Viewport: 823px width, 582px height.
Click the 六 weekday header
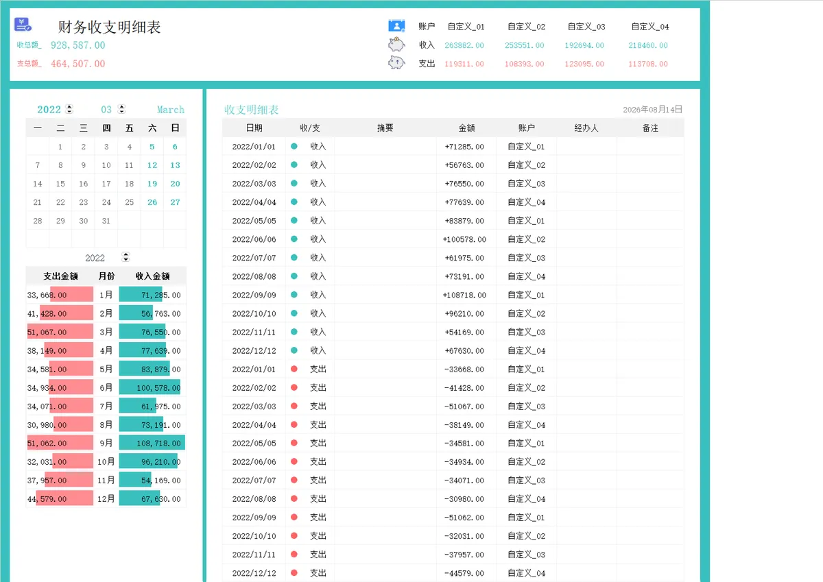coord(152,128)
